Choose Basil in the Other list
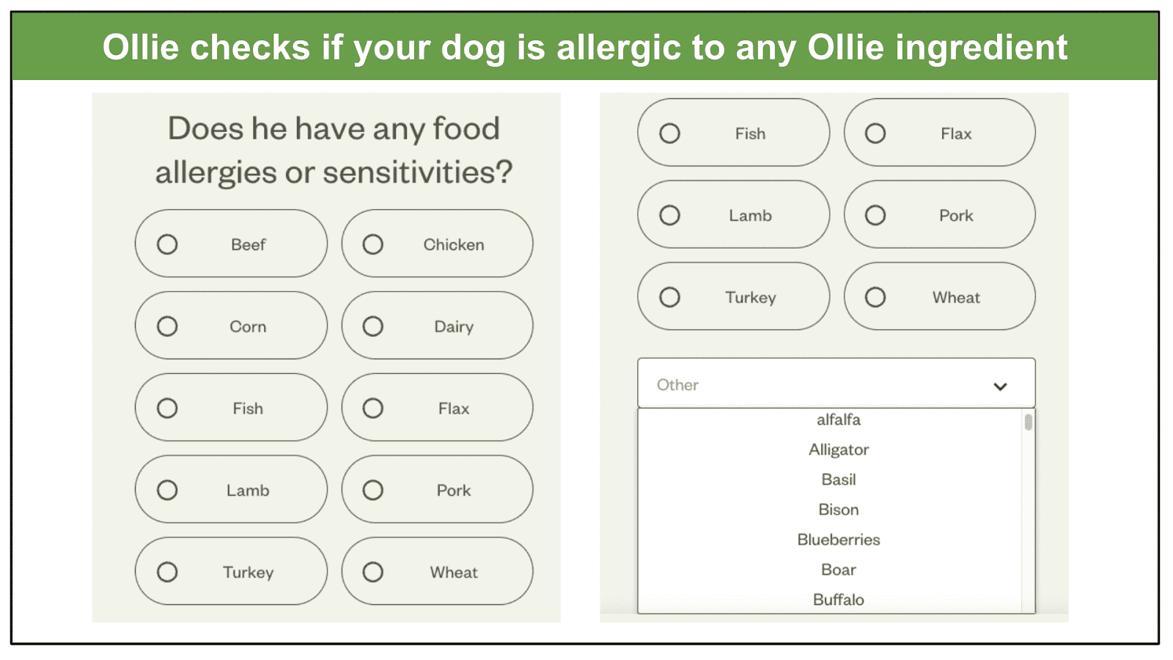The image size is (1173, 660). pos(839,480)
